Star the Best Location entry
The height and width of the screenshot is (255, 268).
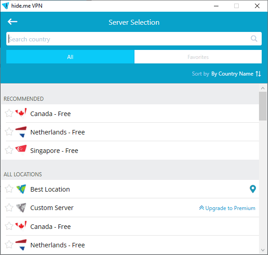(x=9, y=189)
